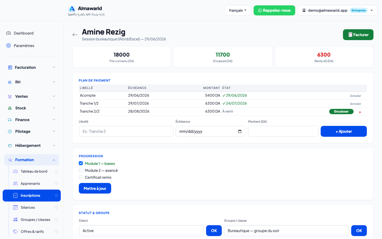
Task: Click Annuler on the Acompte row
Action: [x=356, y=96]
